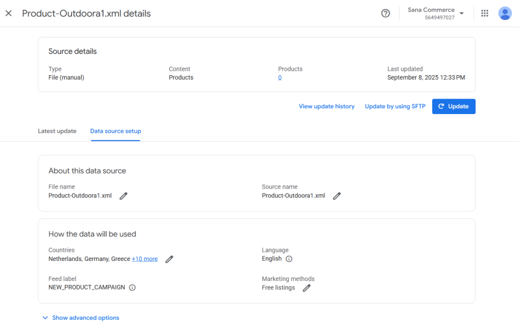Edit Countries using the pencil icon

click(169, 259)
